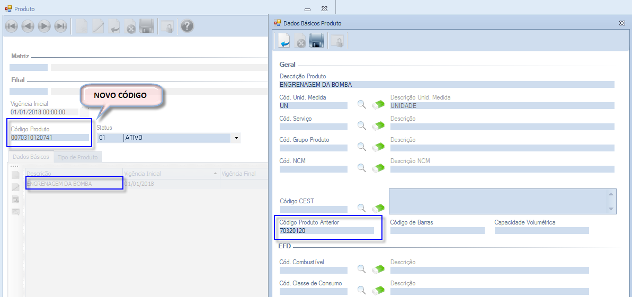Viewport: 632px width, 297px height.
Task: Click search row icon beside Dados Básicos grid
Action: pyautogui.click(x=16, y=212)
